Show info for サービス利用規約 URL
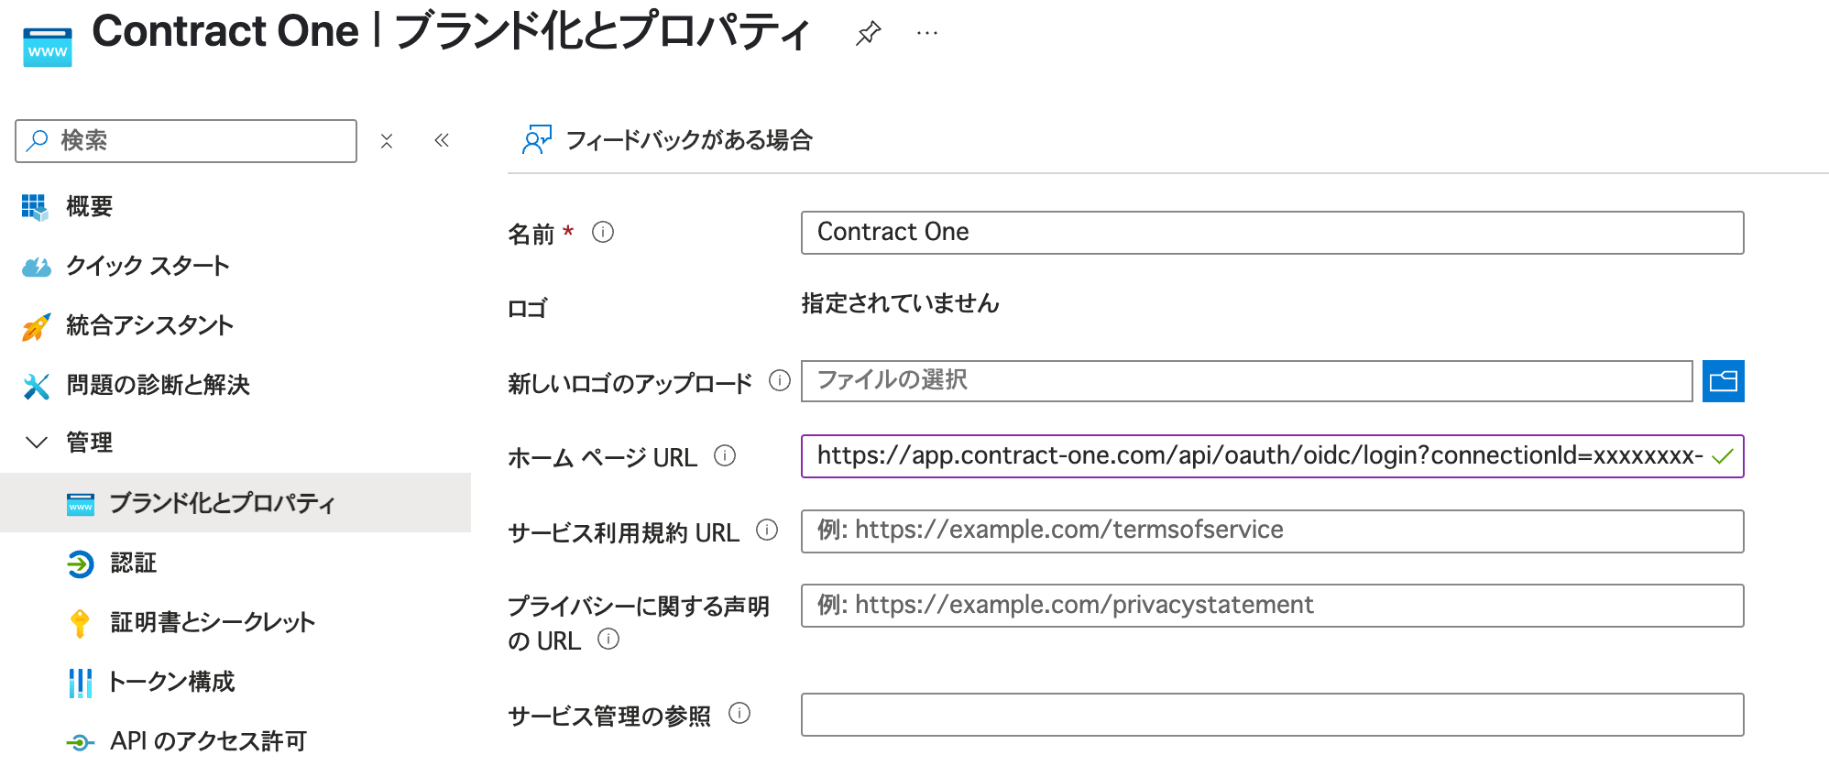The image size is (1829, 766). click(767, 530)
